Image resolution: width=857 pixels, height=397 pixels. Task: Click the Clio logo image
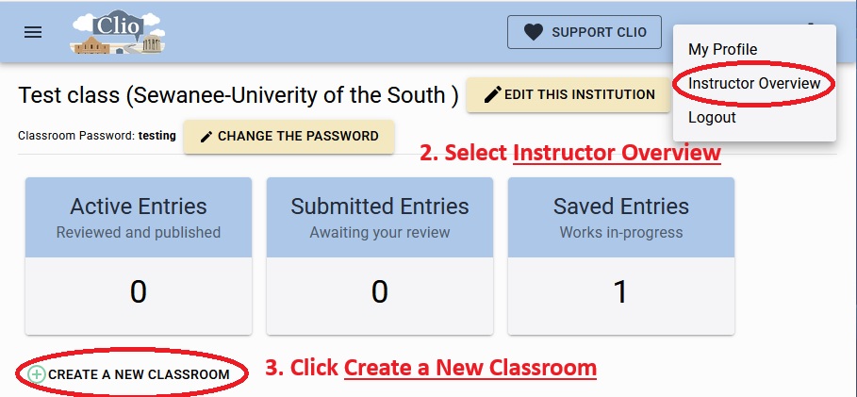[x=117, y=32]
